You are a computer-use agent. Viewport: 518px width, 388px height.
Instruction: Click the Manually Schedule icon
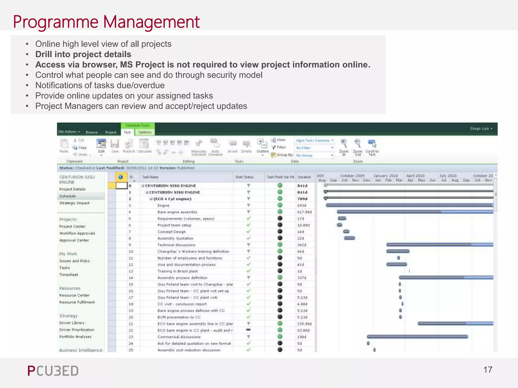tap(199, 143)
